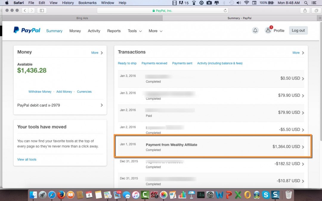This screenshot has height=201, width=322.
Task: Open the -$182.52 USD transaction chevron
Action: (x=303, y=164)
